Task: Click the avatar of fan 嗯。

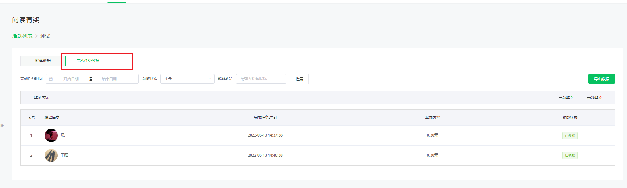Action: click(51, 135)
